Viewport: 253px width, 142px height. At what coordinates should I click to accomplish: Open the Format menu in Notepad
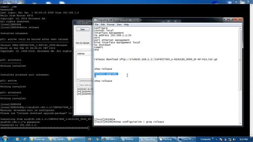pos(111,24)
